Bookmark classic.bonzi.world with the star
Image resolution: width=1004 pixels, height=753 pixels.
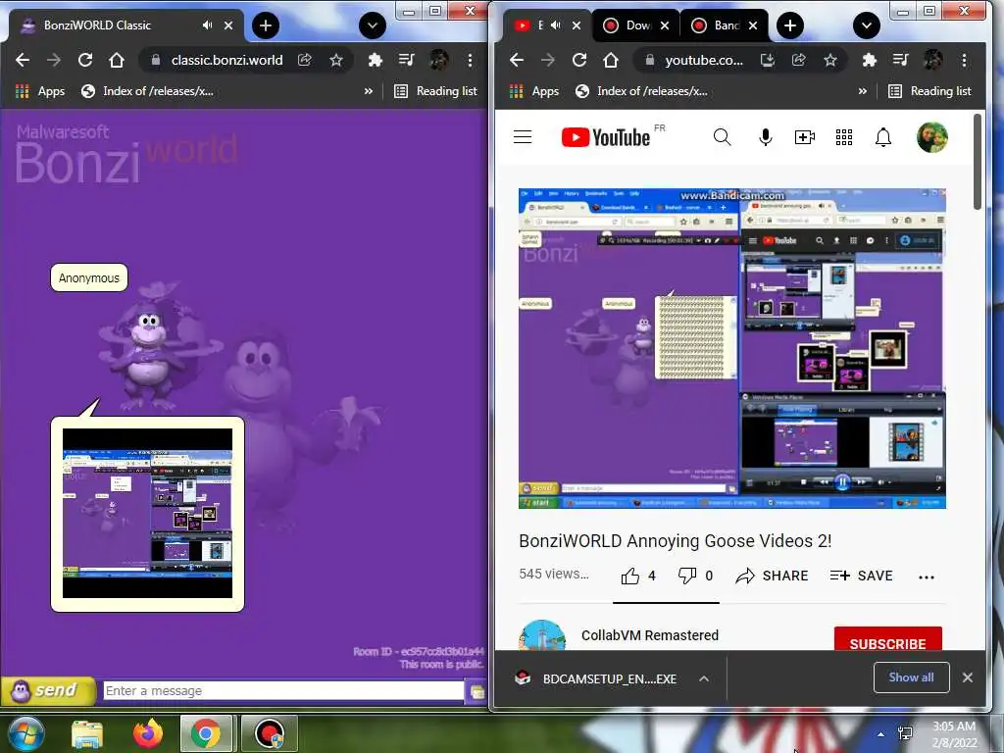click(336, 60)
